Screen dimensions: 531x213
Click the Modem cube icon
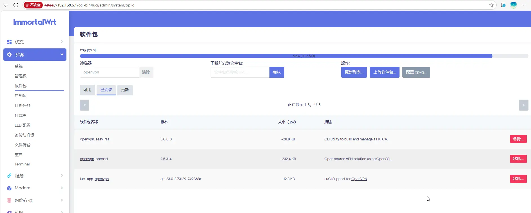[9, 188]
